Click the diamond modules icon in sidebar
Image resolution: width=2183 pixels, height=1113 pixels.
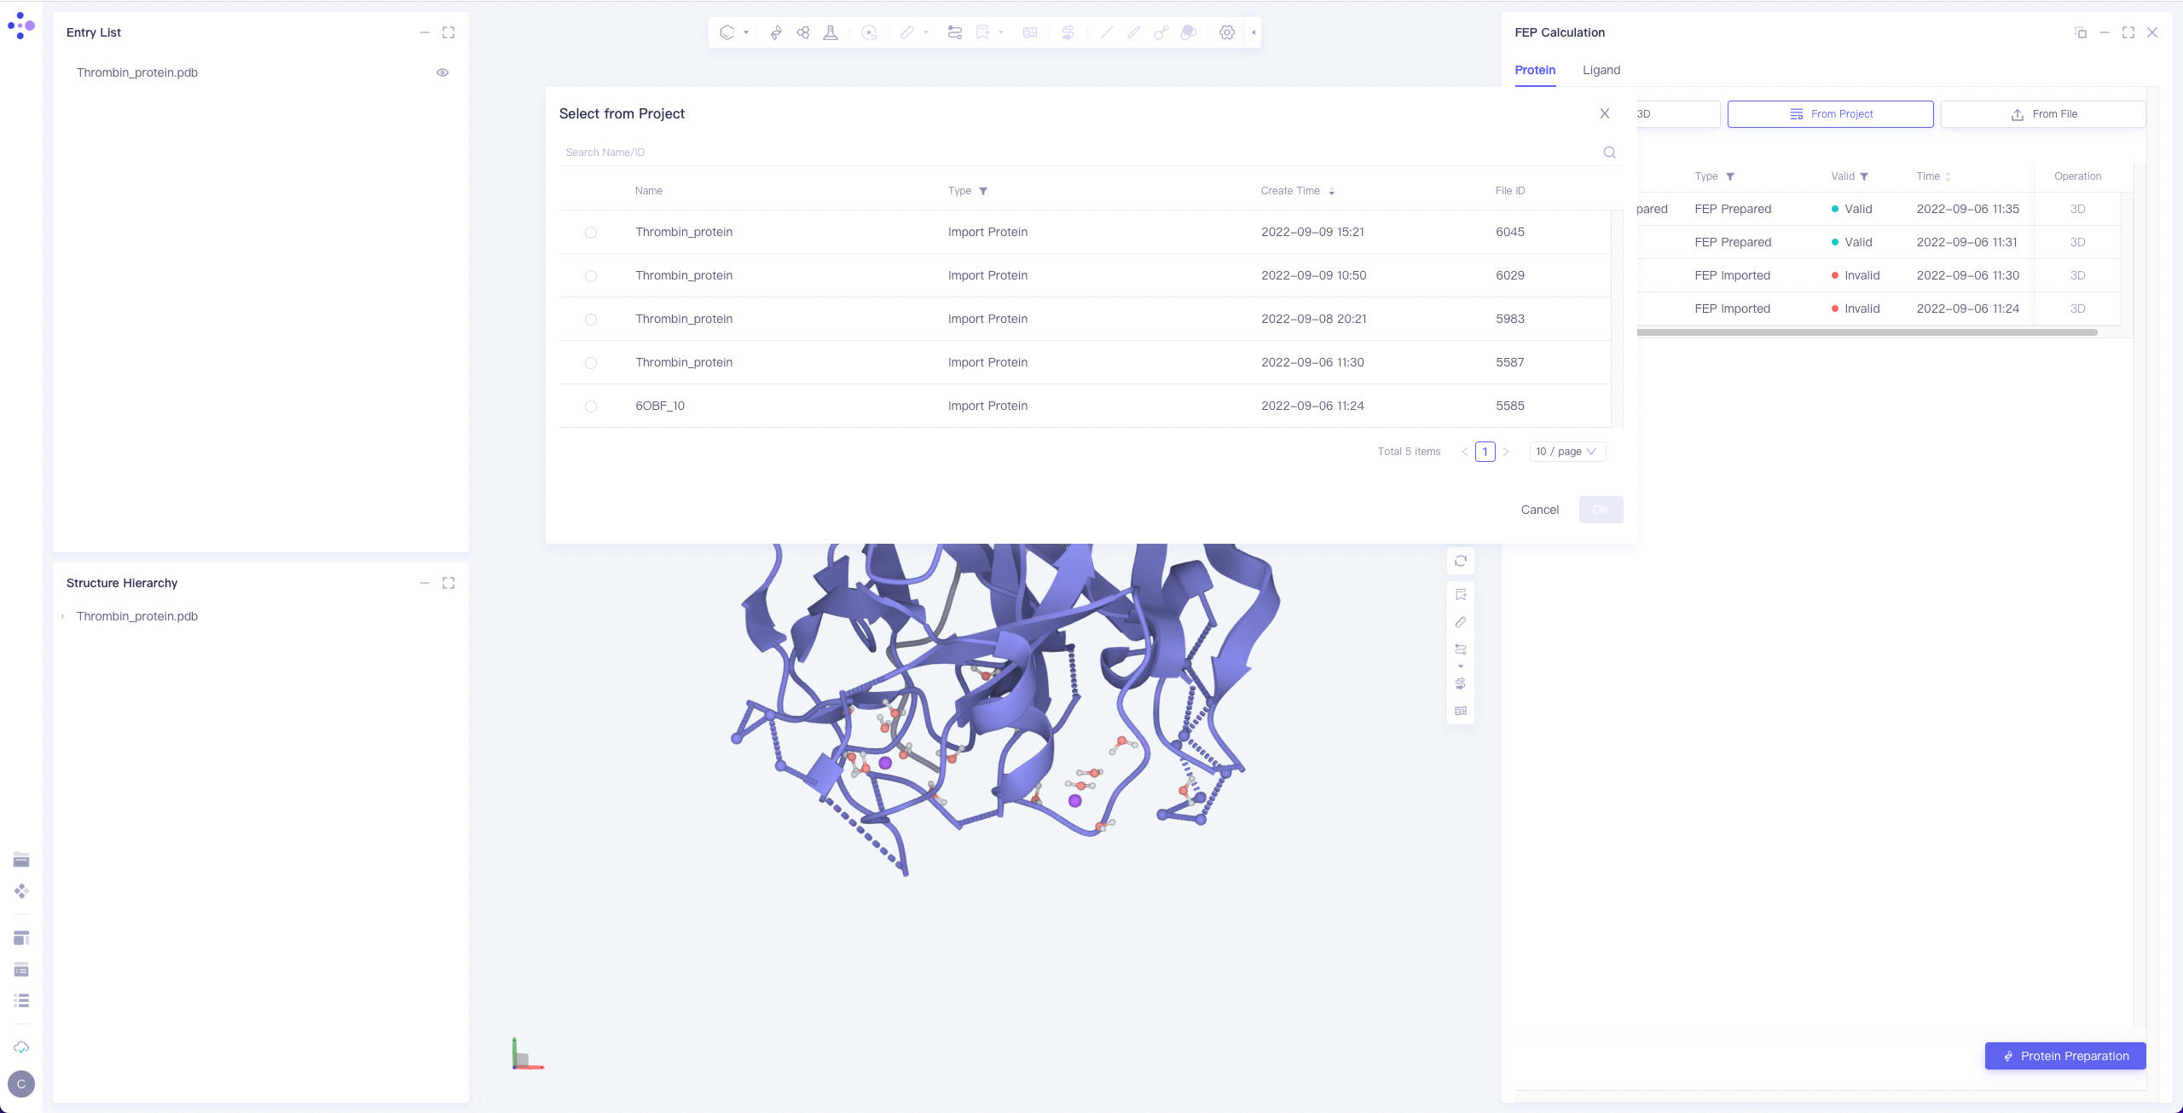point(21,891)
